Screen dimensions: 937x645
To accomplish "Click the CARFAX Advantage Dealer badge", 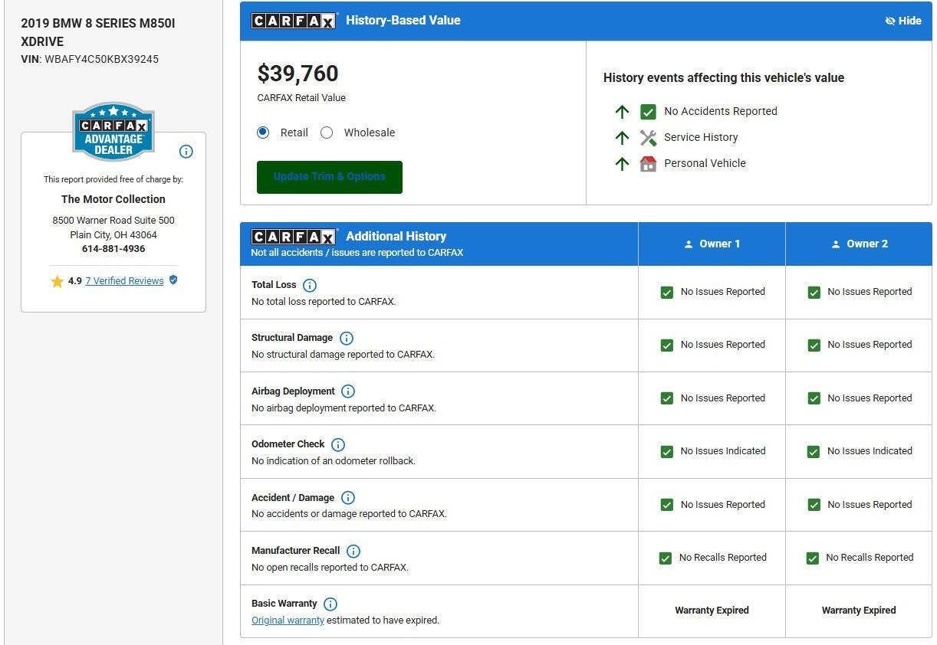I will click(113, 132).
